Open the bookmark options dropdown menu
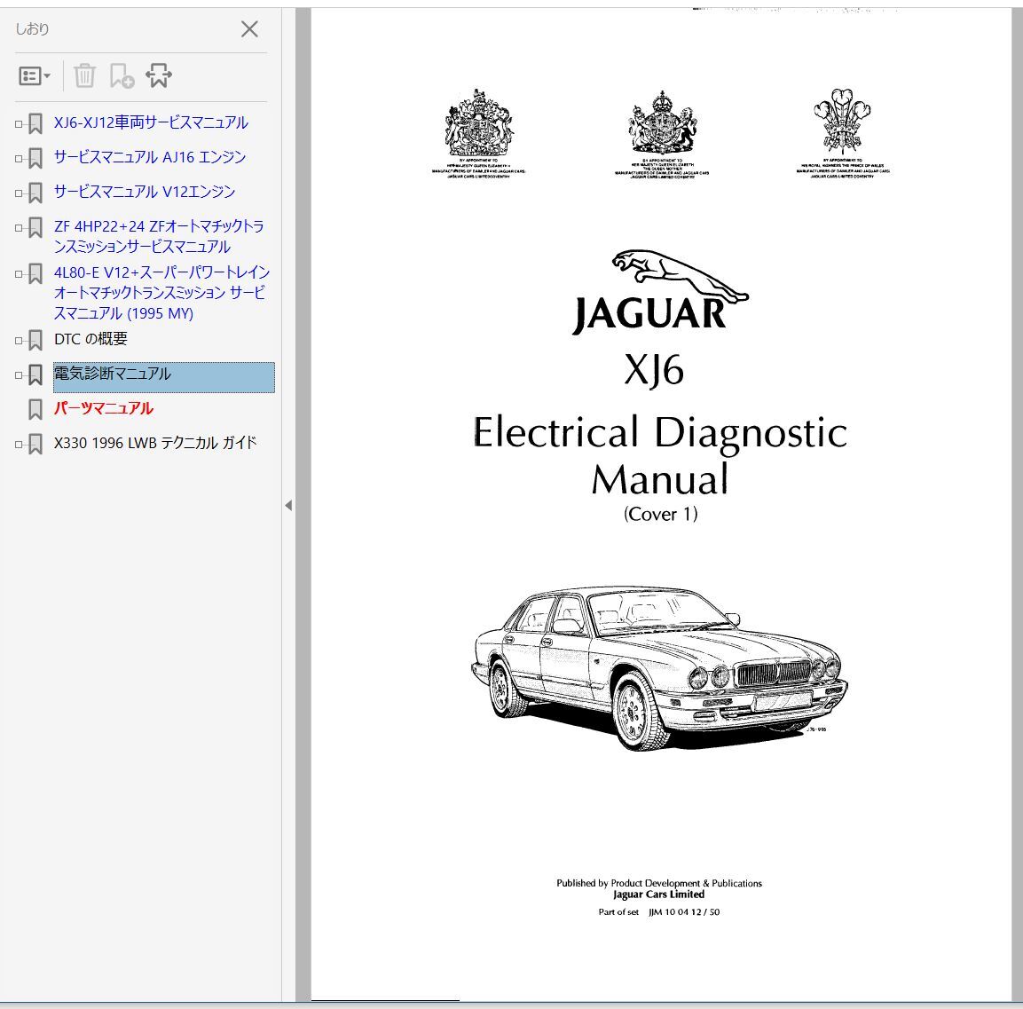This screenshot has width=1023, height=1009. [x=35, y=76]
